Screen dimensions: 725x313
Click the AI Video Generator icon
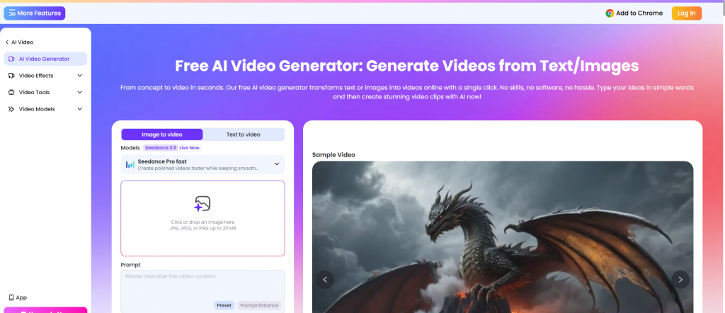click(11, 59)
